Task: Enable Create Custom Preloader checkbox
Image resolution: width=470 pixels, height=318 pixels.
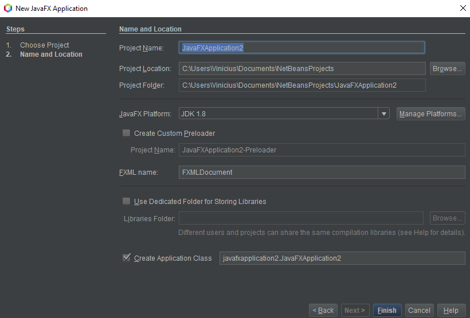Action: pyautogui.click(x=127, y=133)
